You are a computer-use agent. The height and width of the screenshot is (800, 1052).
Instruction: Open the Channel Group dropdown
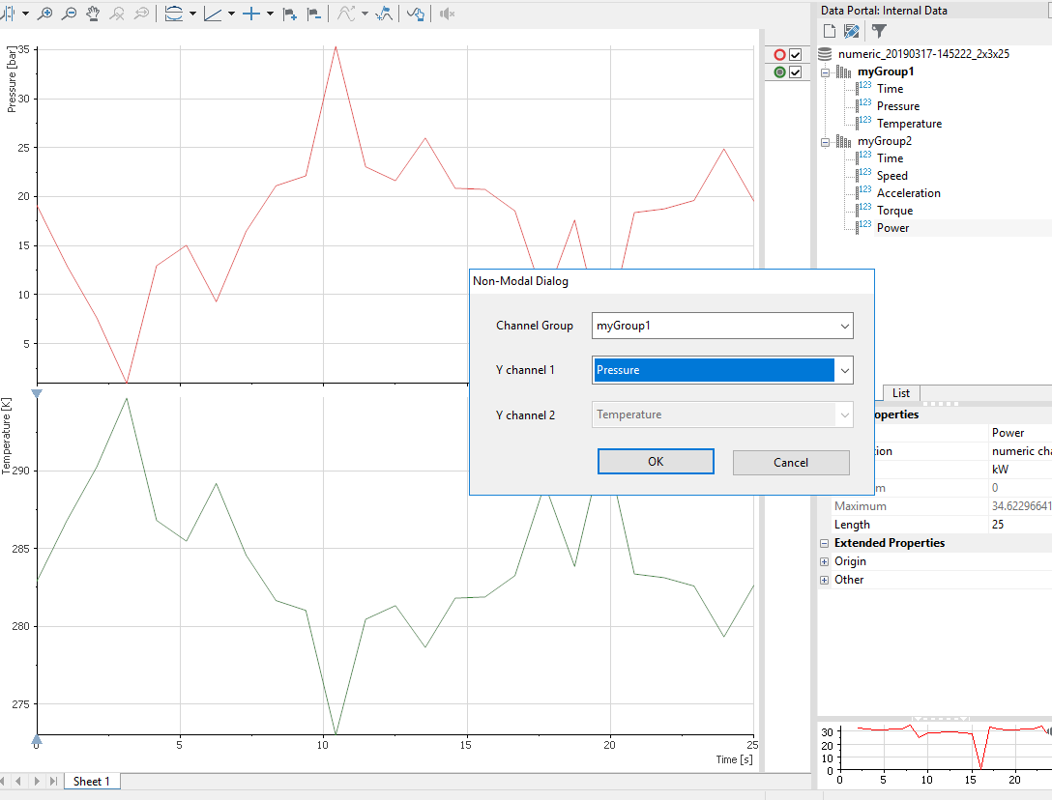point(844,326)
